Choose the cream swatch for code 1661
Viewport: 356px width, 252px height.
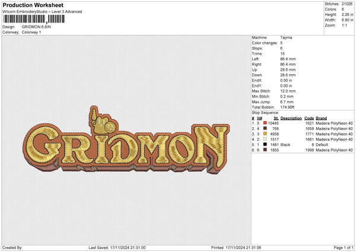point(264,139)
